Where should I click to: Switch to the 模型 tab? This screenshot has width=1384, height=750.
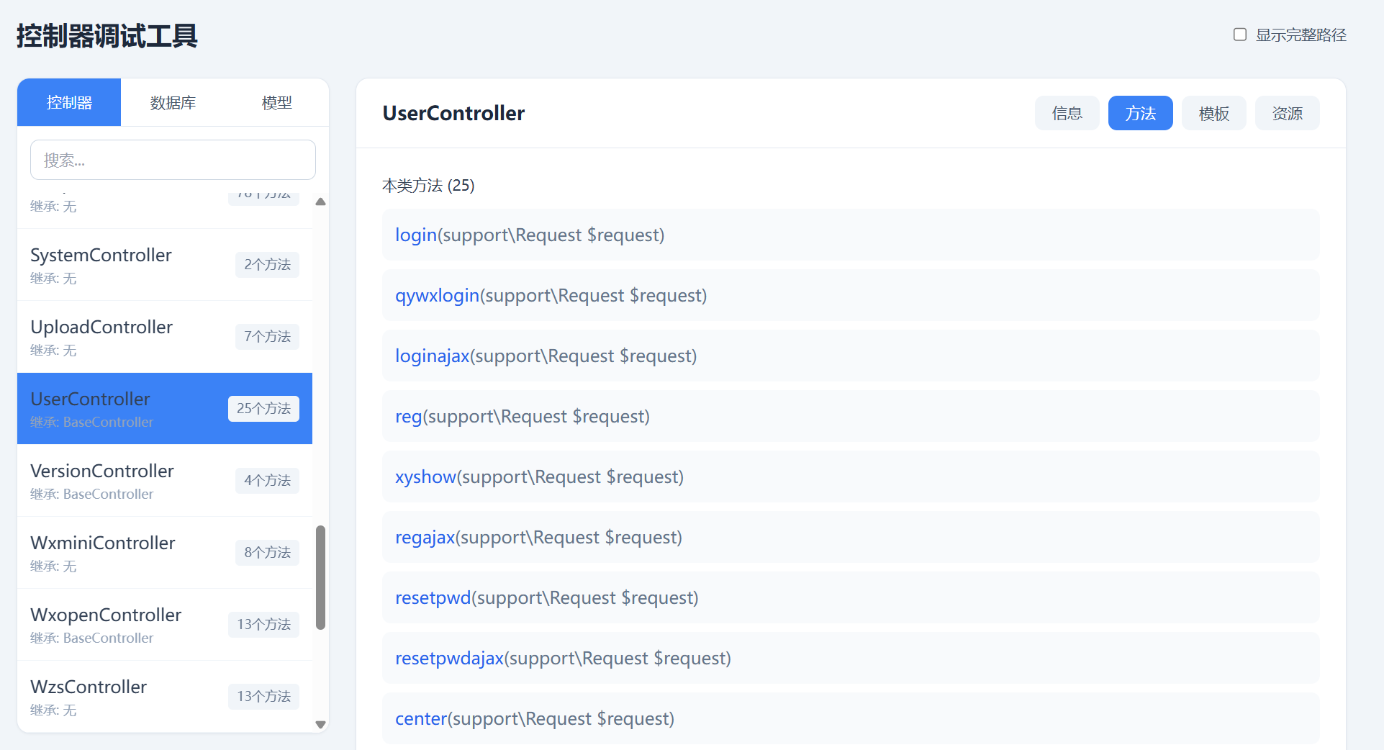click(276, 103)
